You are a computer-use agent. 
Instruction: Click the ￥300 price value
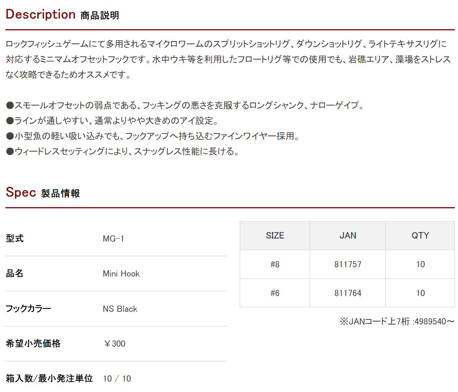(114, 344)
